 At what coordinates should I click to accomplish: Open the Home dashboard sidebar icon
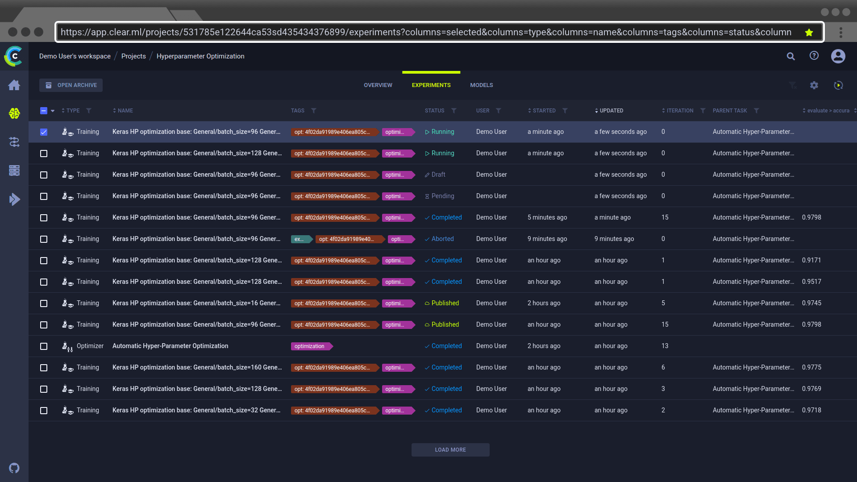point(14,85)
